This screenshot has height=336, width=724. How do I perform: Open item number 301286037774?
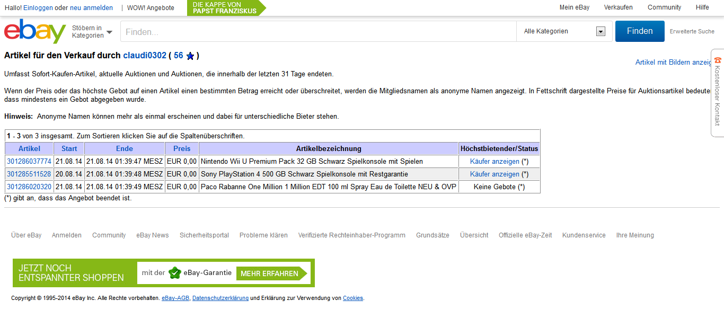tap(29, 161)
